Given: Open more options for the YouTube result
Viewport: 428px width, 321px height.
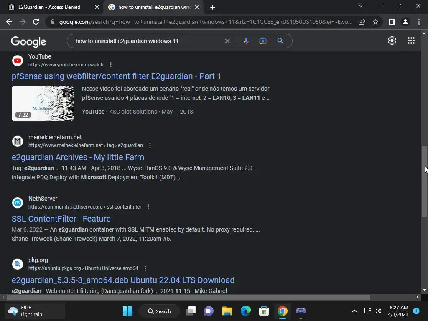Looking at the screenshot, I should click(110, 65).
